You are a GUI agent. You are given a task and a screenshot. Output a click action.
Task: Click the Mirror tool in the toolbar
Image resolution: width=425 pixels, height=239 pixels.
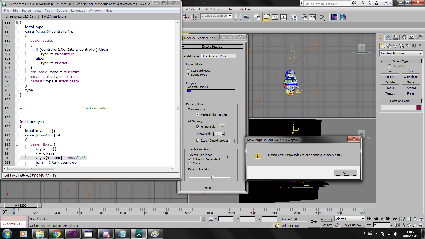coord(238,17)
